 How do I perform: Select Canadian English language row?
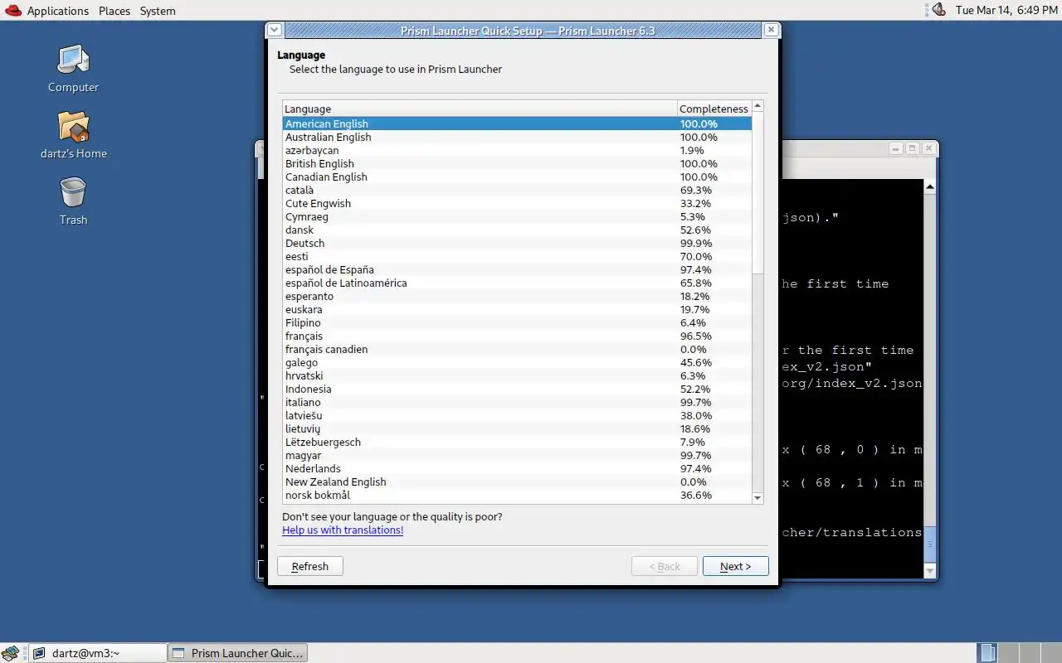[517, 177]
